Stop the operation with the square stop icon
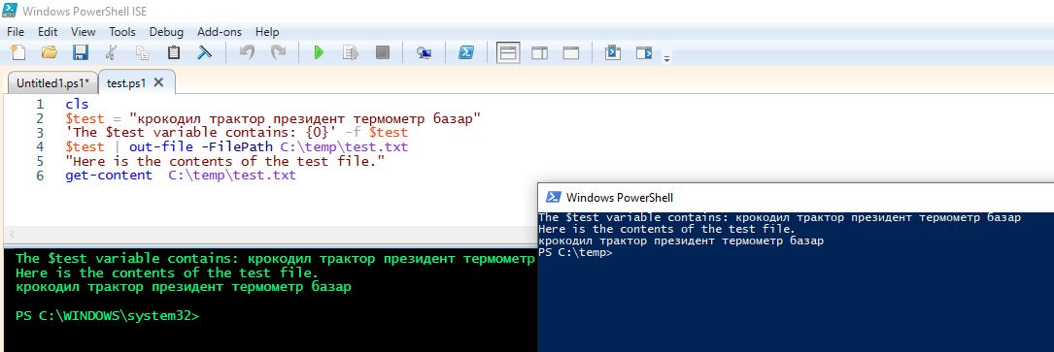 click(383, 52)
